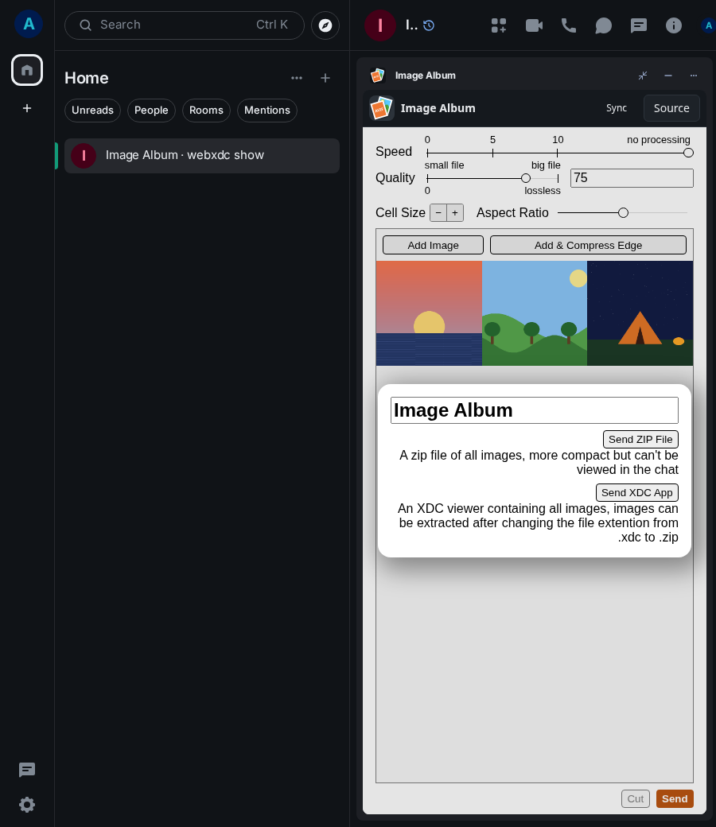Click the Search field
Image resolution: width=716 pixels, height=827 pixels.
(x=184, y=25)
